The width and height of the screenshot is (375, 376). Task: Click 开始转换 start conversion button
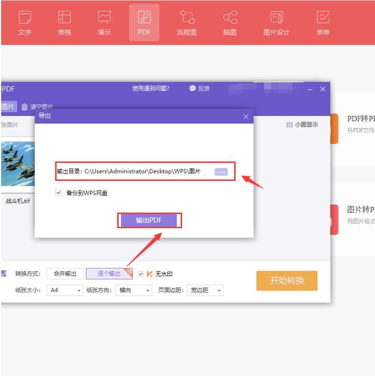pos(287,281)
